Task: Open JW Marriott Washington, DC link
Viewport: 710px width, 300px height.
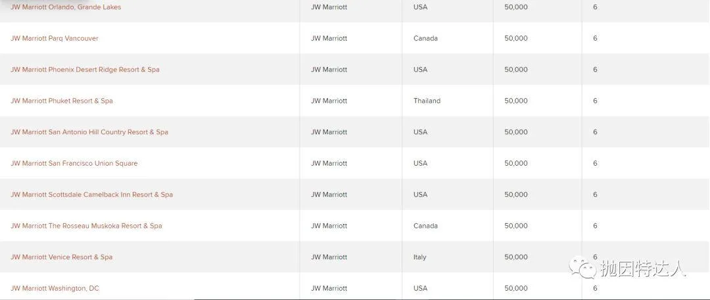Action: (x=55, y=289)
